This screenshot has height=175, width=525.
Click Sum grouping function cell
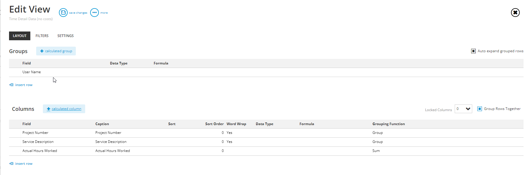click(x=376, y=151)
